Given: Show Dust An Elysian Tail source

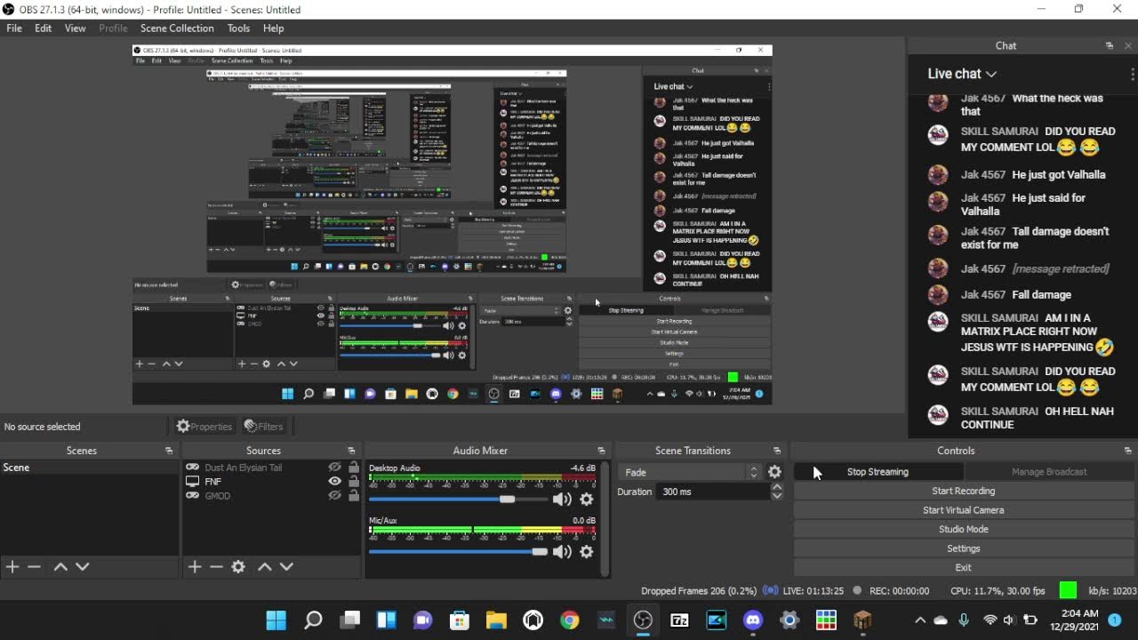Looking at the screenshot, I should pyautogui.click(x=334, y=468).
